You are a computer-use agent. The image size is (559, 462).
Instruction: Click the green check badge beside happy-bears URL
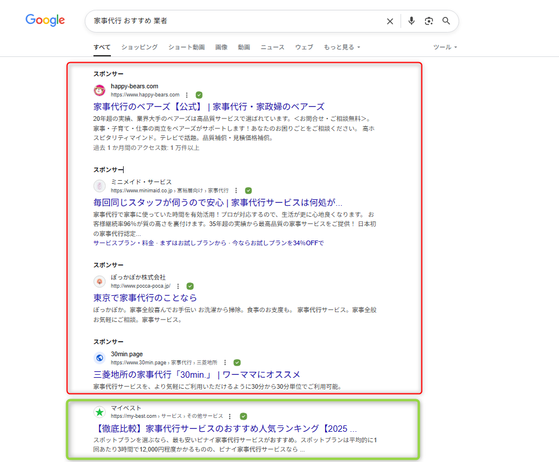point(199,95)
